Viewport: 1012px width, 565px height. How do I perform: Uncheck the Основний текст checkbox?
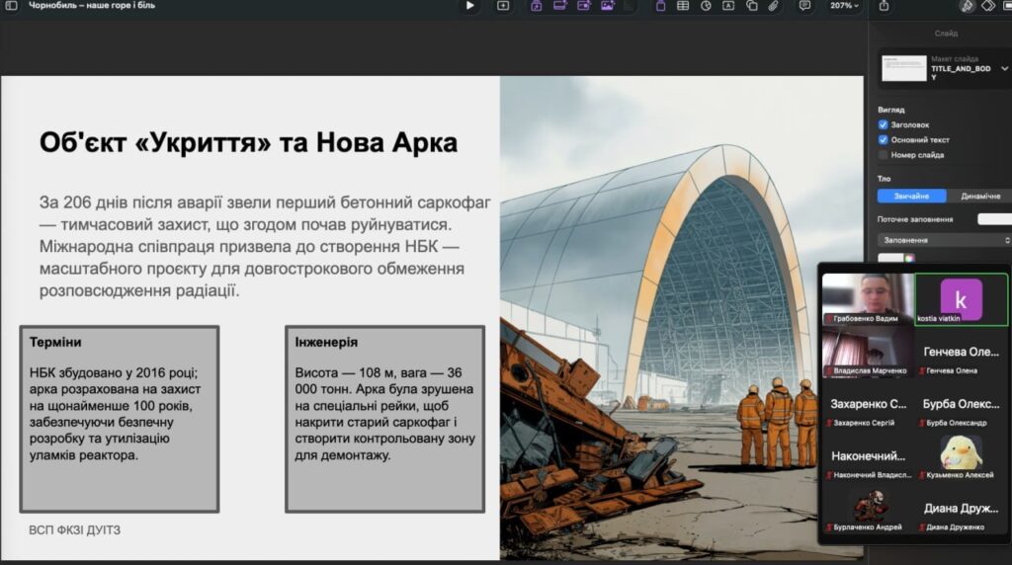pos(884,140)
